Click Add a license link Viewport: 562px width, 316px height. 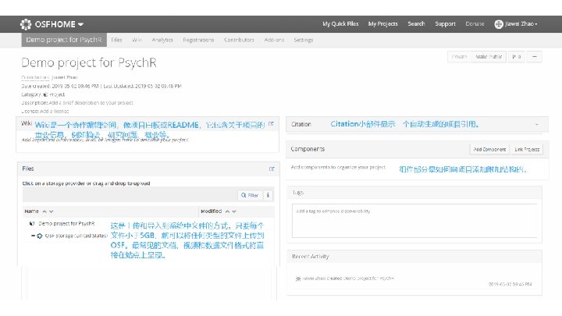point(55,111)
